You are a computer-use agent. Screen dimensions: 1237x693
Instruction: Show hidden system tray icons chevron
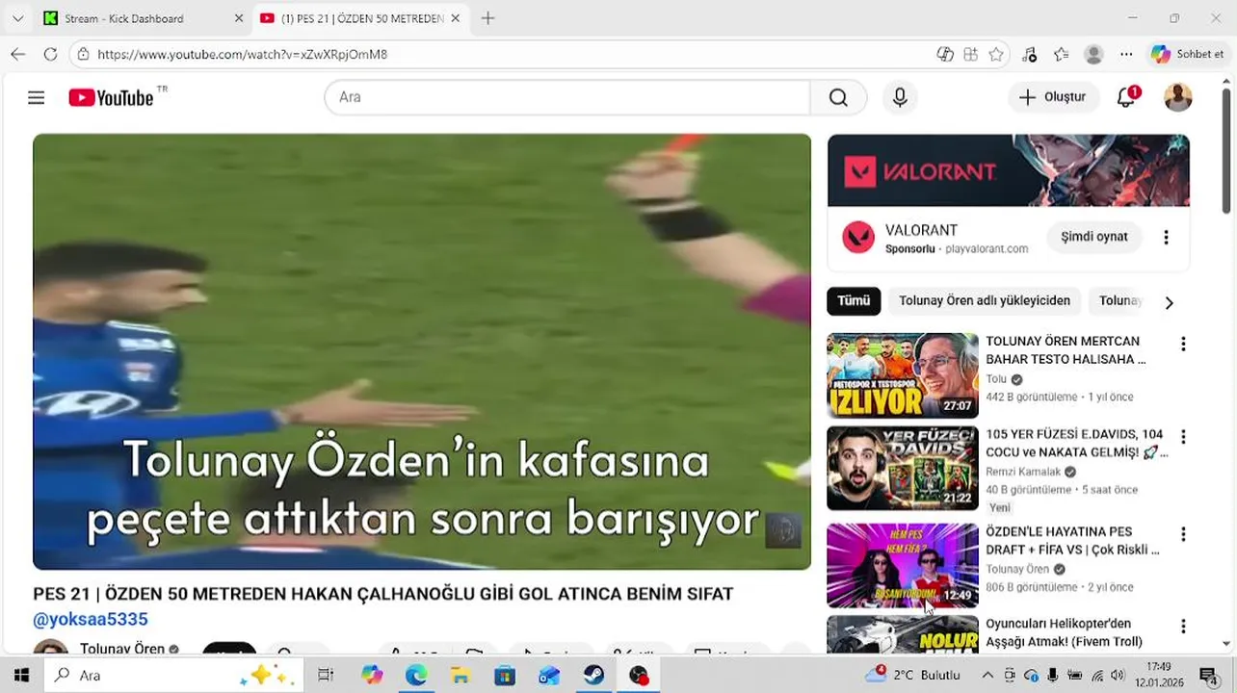[987, 676]
